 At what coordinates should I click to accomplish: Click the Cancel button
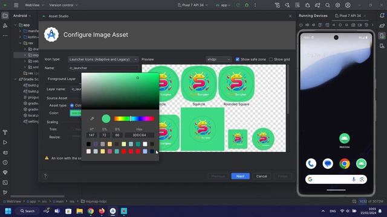point(262,176)
